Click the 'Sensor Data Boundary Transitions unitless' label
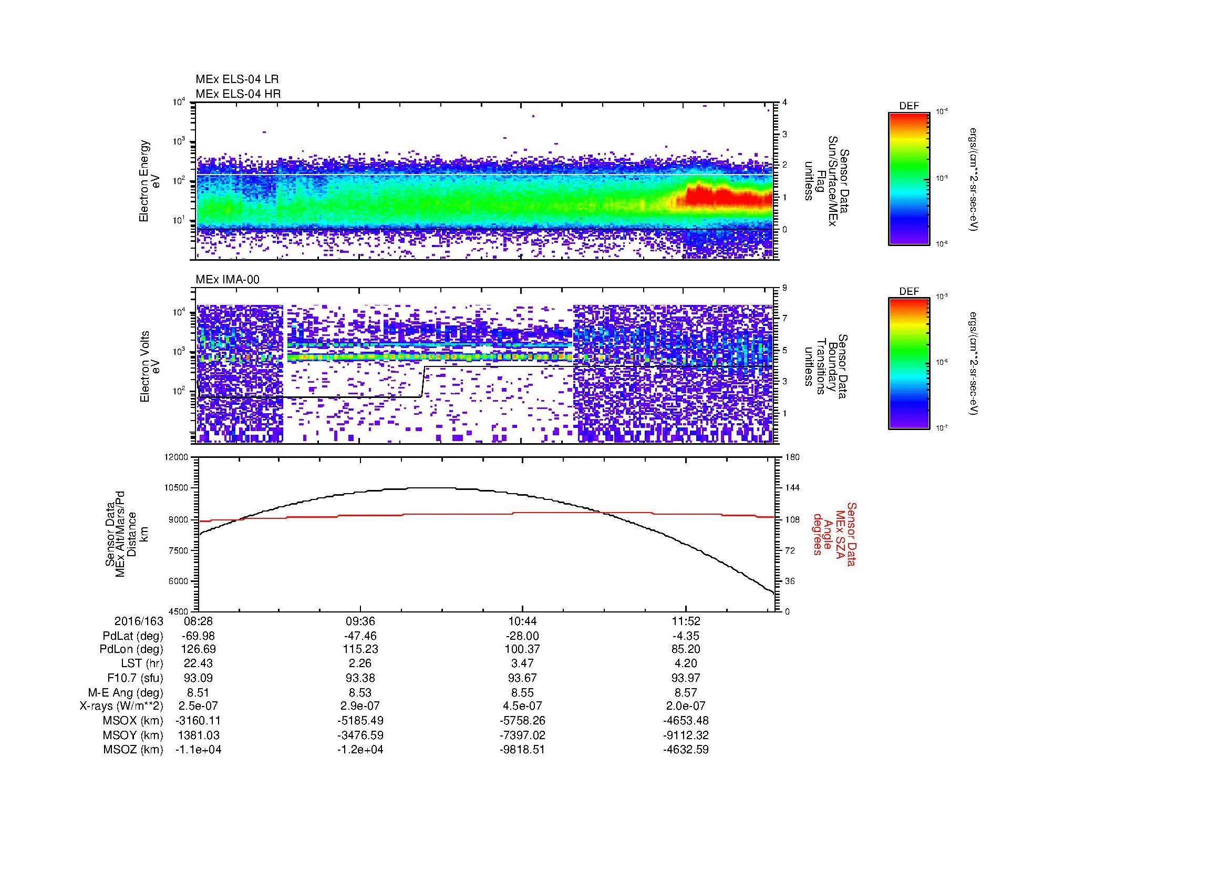Viewport: 1229px width, 869px height. click(826, 366)
